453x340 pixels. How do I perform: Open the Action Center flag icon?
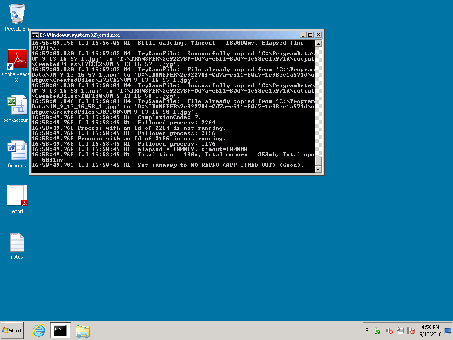411,331
